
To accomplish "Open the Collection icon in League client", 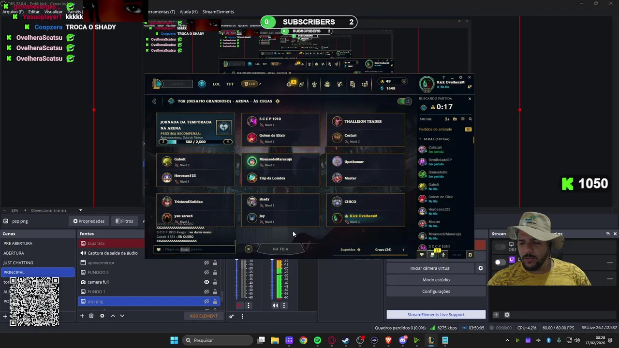I will point(327,84).
